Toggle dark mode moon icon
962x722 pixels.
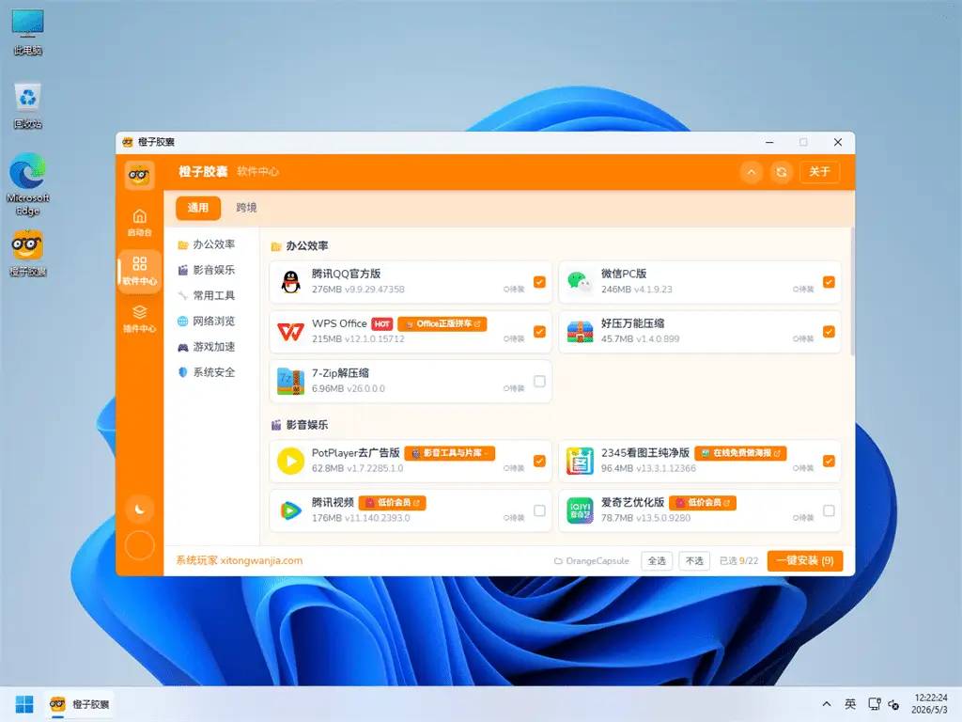tap(140, 509)
